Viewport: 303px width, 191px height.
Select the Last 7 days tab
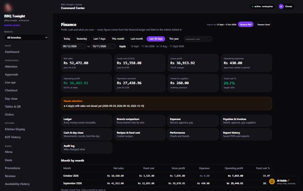(99, 39)
